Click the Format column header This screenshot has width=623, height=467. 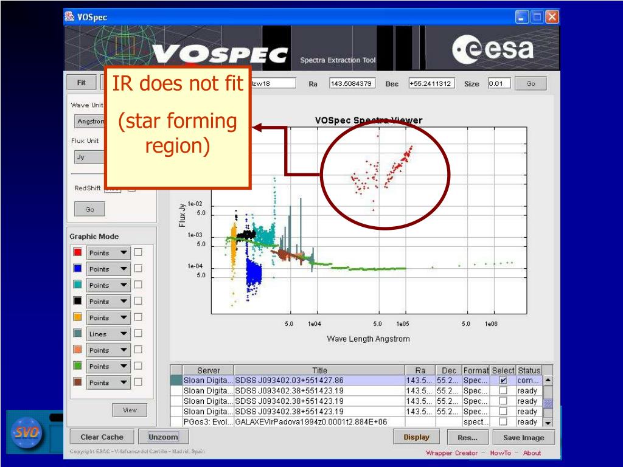476,370
